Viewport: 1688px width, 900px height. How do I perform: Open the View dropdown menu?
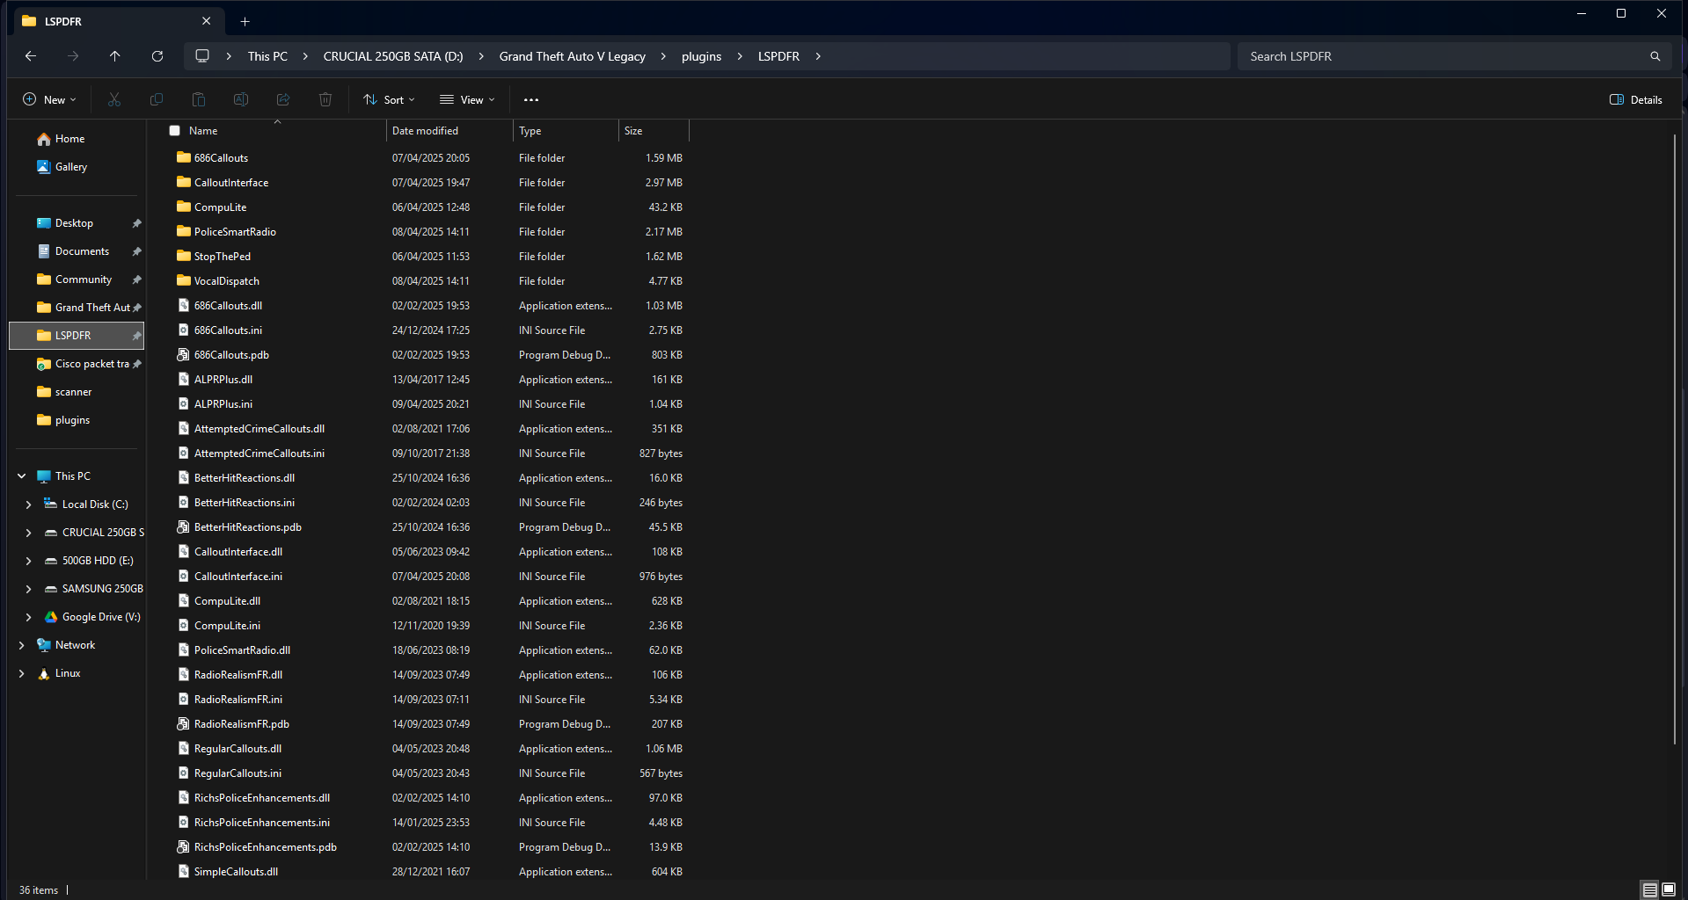pos(467,99)
